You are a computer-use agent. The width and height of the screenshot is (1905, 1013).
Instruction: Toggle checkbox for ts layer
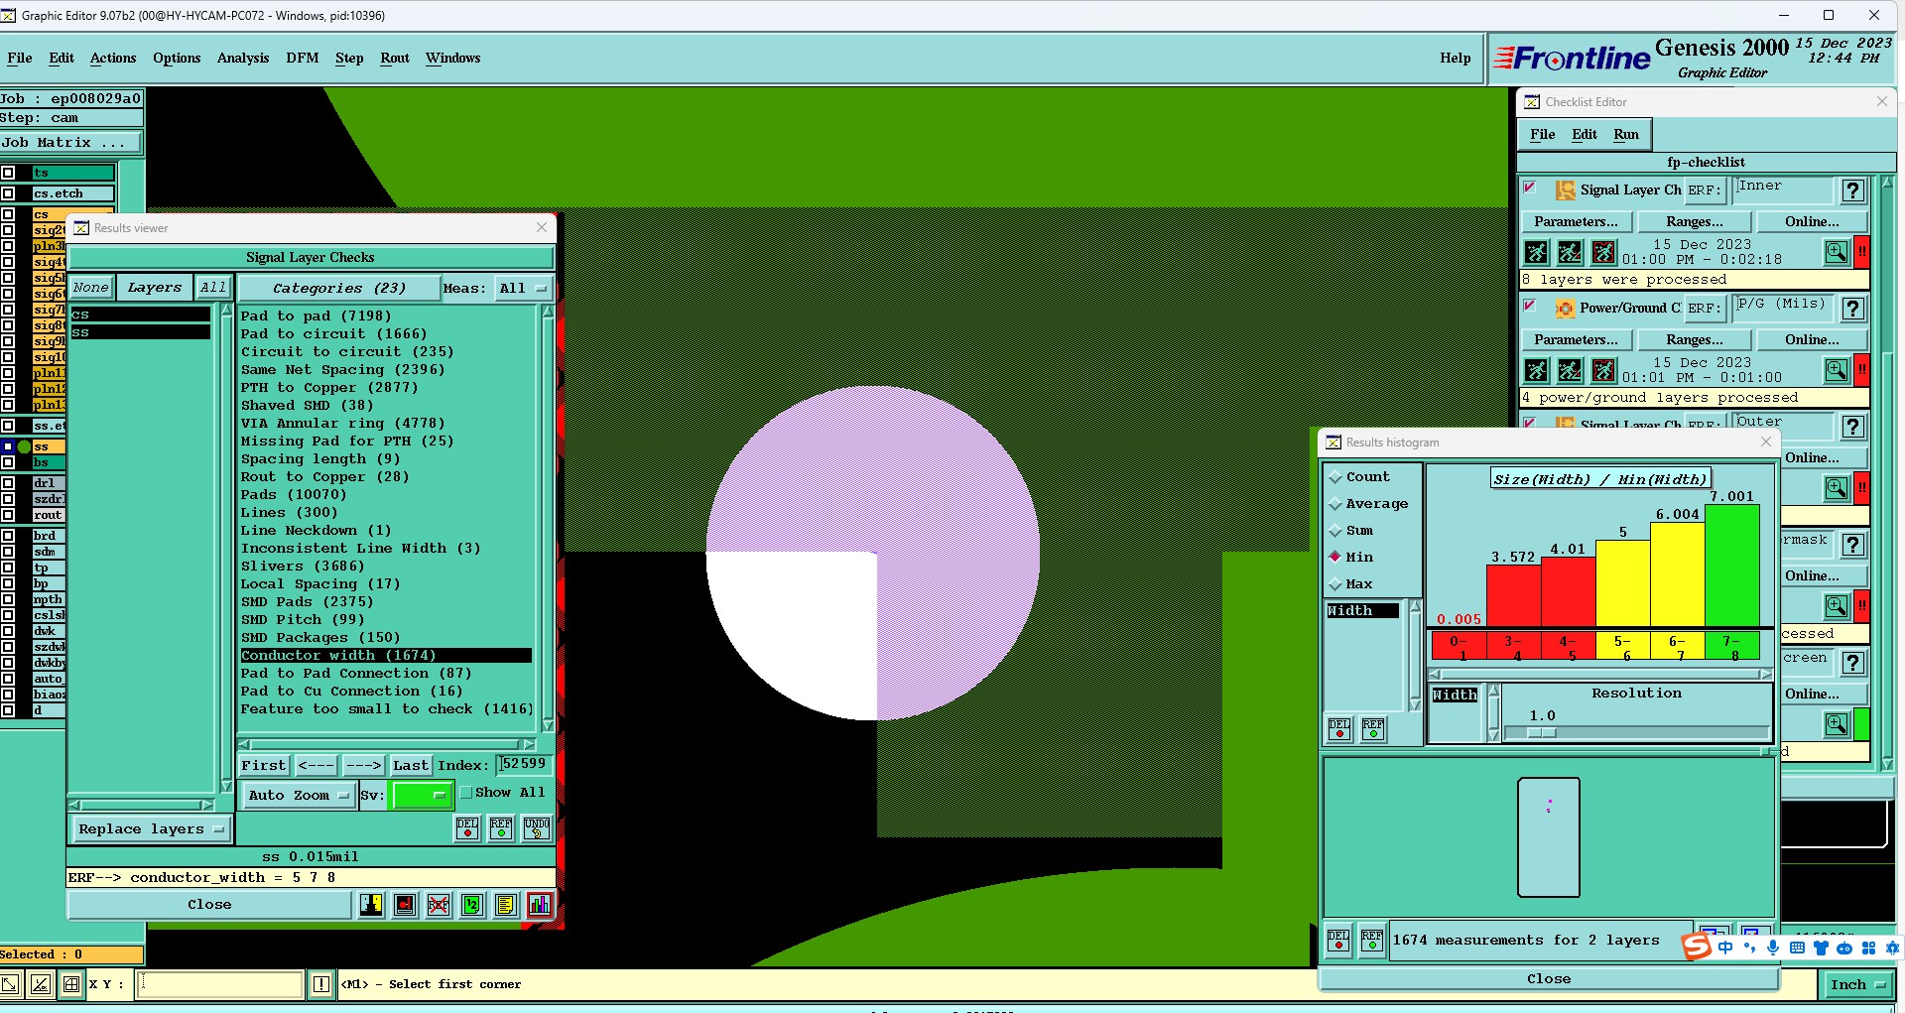pos(8,173)
